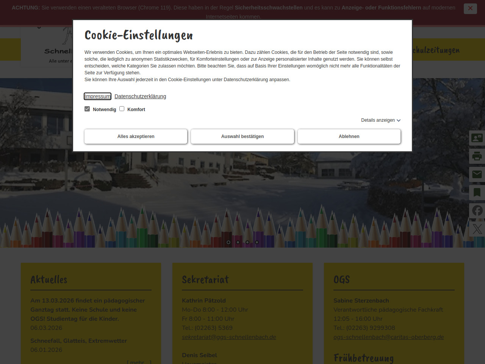The height and width of the screenshot is (364, 485).
Task: Open the Schneefall, Glatteis, Extremwetter news item
Action: [x=79, y=341]
